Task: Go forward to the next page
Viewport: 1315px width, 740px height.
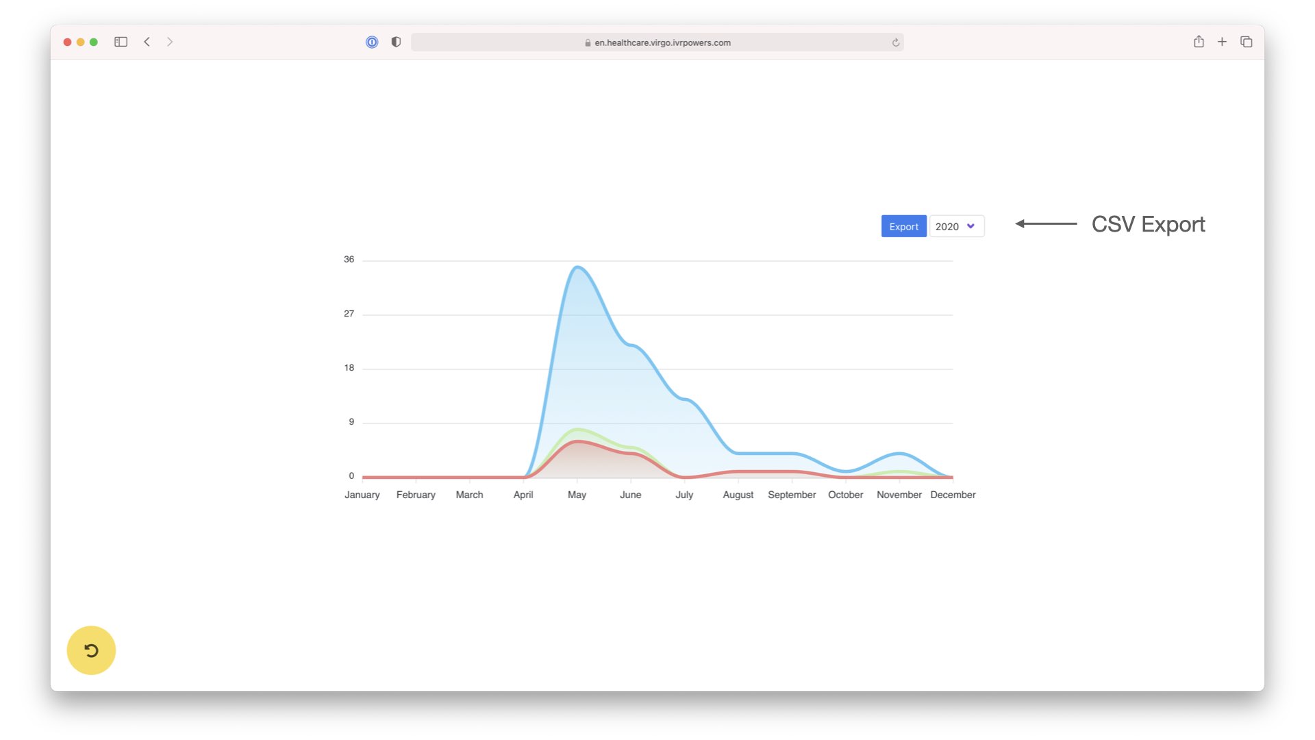Action: 170,42
